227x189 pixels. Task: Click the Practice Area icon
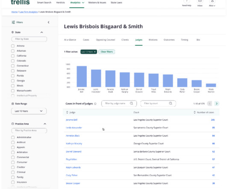12,124
